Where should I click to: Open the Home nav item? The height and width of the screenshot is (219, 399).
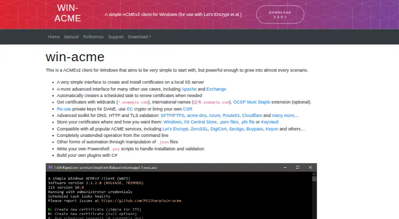[54, 37]
